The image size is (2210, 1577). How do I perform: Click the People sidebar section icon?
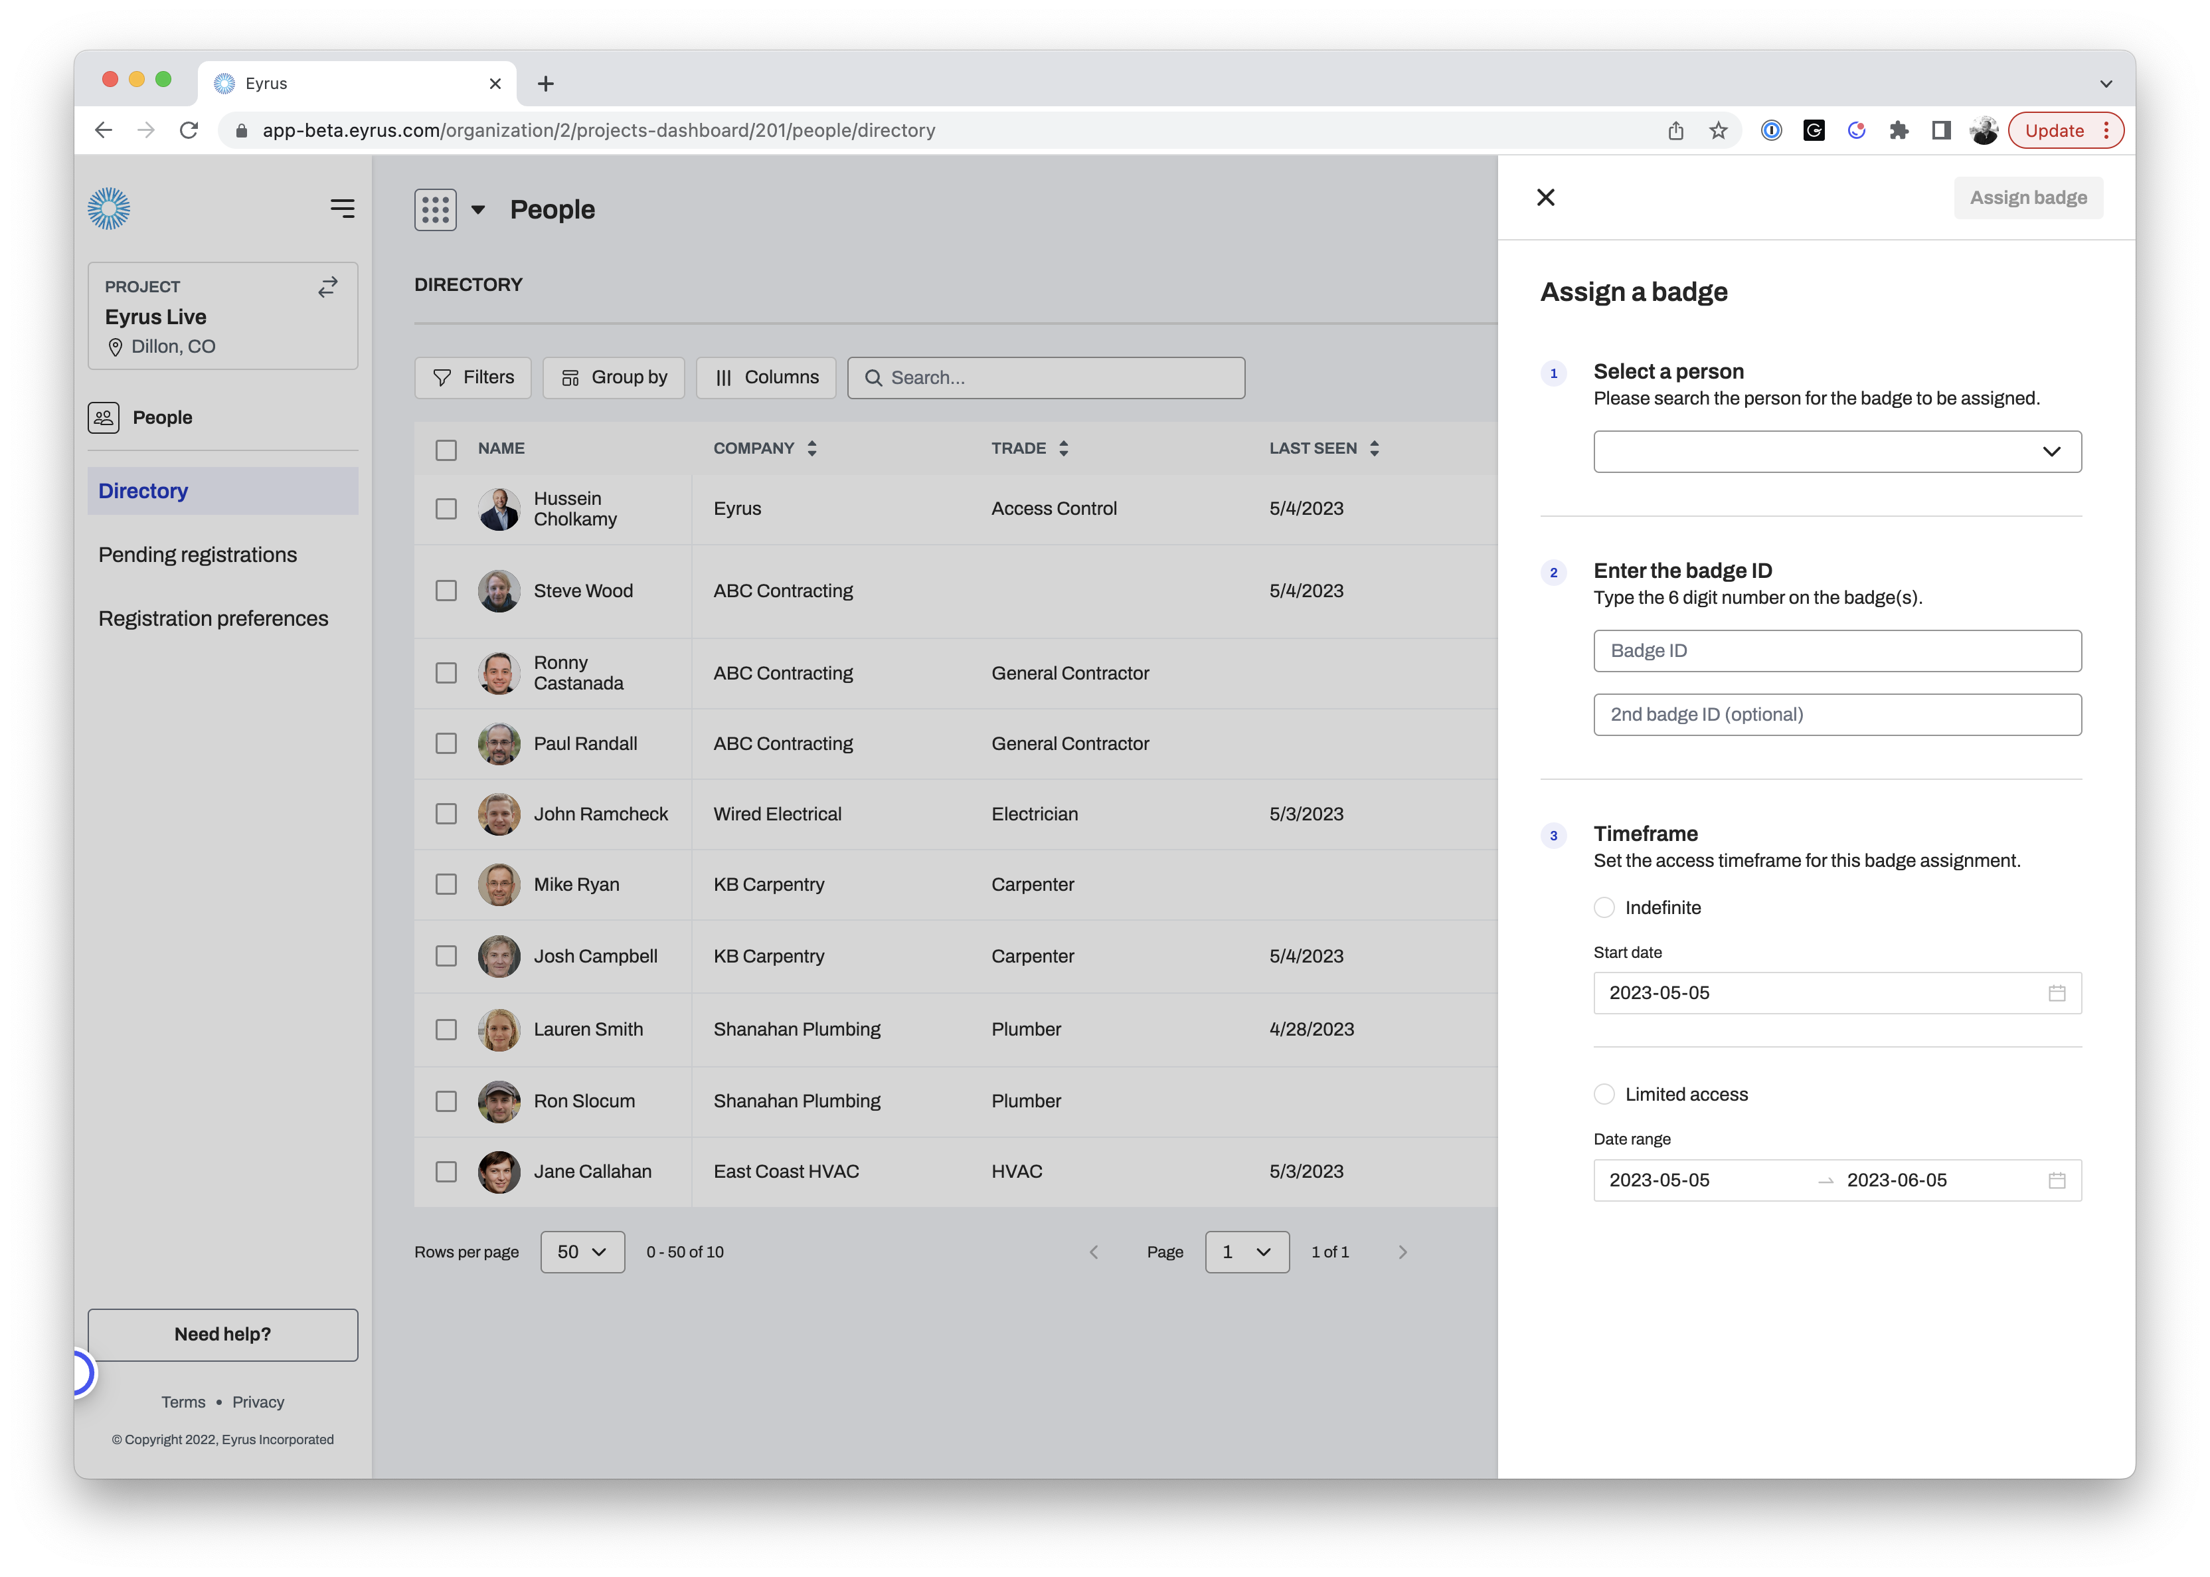[104, 418]
